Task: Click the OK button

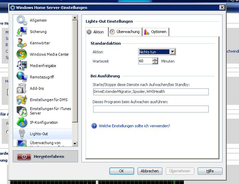Action: click(122, 171)
